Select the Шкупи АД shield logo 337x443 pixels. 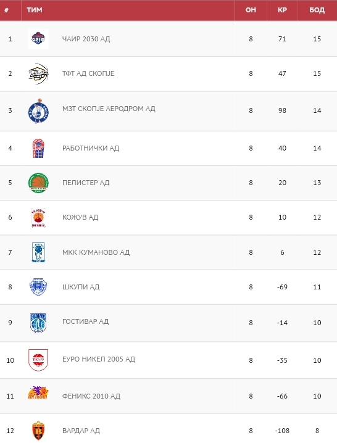pyautogui.click(x=38, y=287)
